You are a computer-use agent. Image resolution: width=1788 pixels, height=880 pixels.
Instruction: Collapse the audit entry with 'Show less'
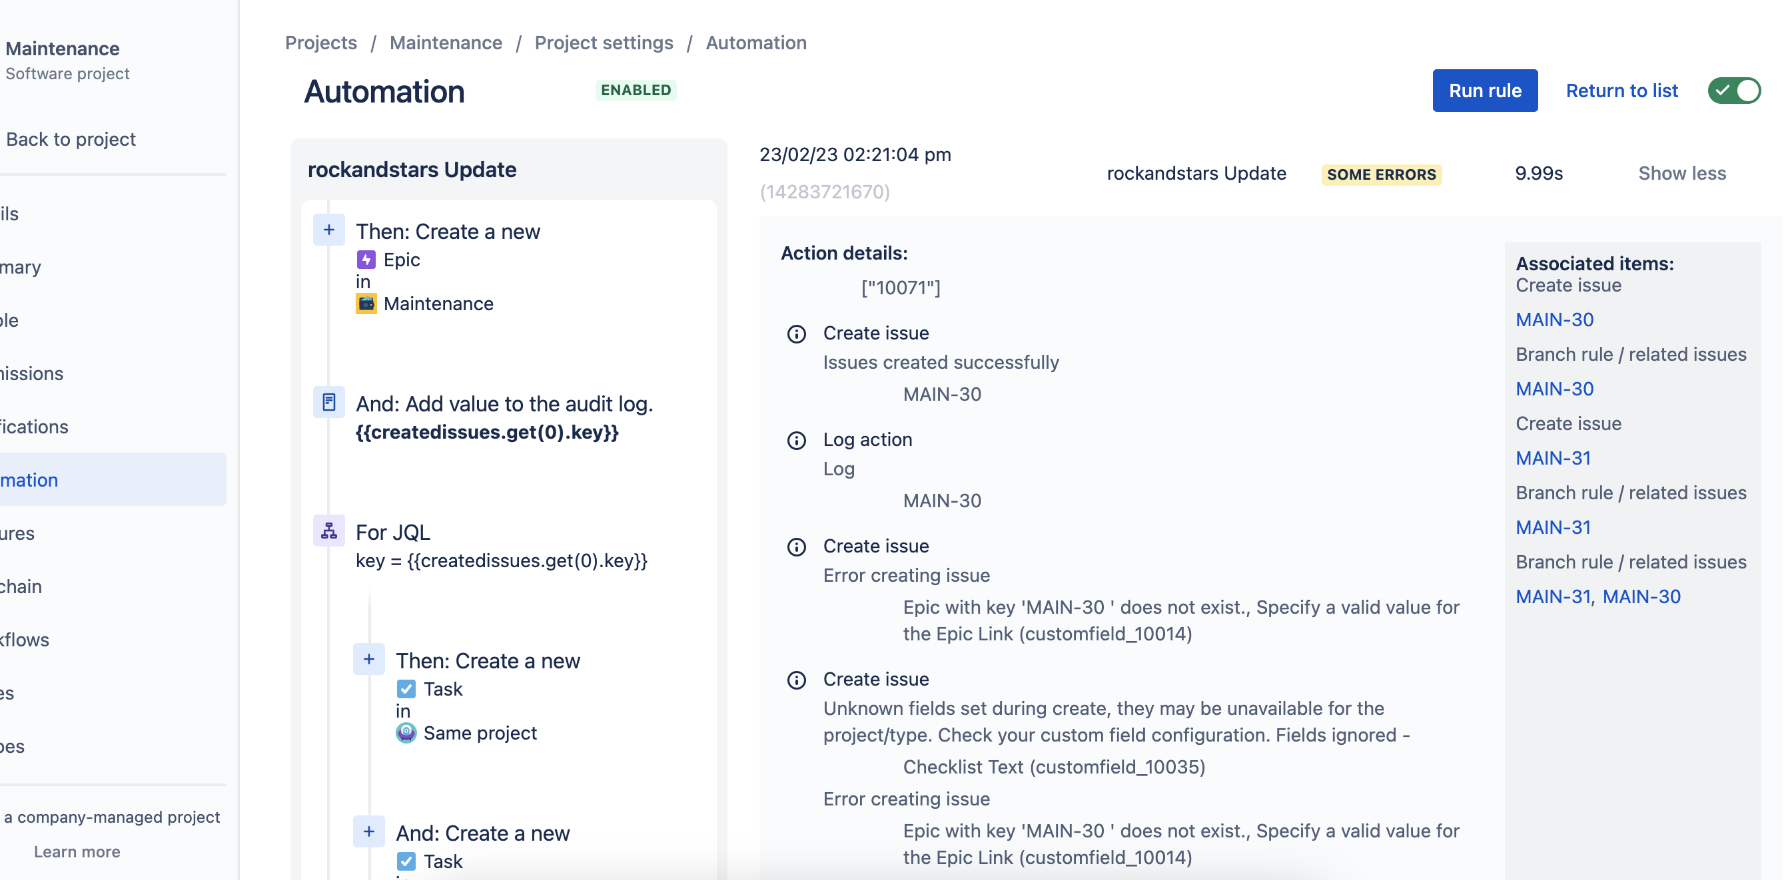(1683, 172)
